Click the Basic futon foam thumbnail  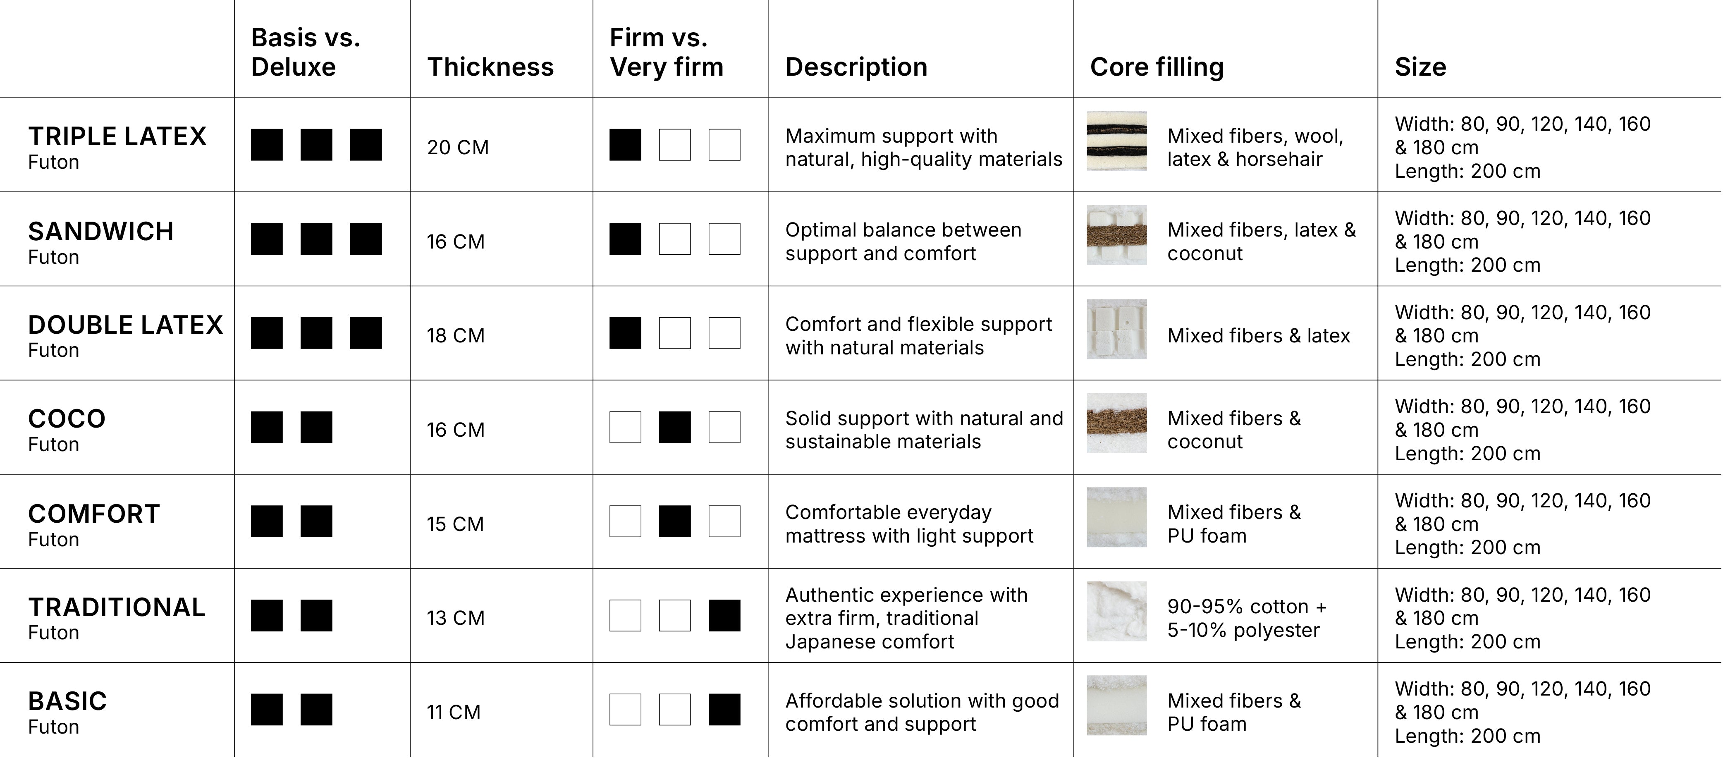pyautogui.click(x=1116, y=705)
